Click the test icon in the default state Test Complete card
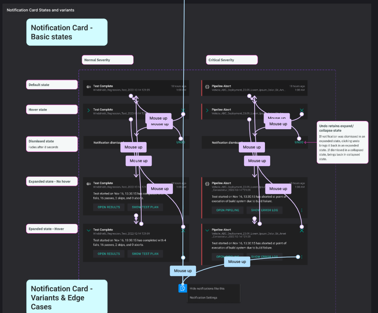 89,87
